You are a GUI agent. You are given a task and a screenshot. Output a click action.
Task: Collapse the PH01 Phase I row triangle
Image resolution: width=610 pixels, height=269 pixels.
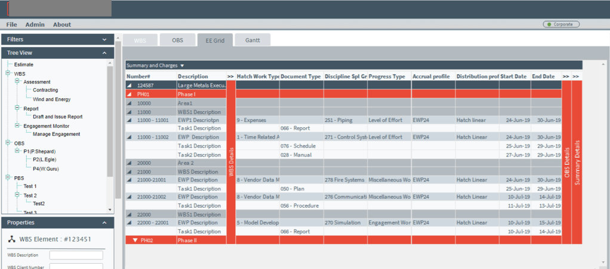pyautogui.click(x=130, y=94)
